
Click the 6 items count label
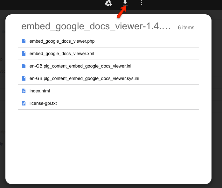click(186, 27)
